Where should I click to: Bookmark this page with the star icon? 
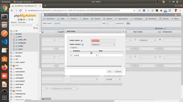click(134, 10)
